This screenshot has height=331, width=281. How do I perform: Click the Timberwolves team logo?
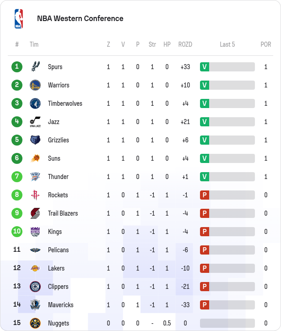coord(35,103)
